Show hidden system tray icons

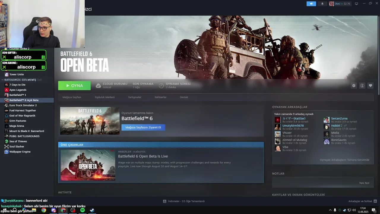coord(330,210)
